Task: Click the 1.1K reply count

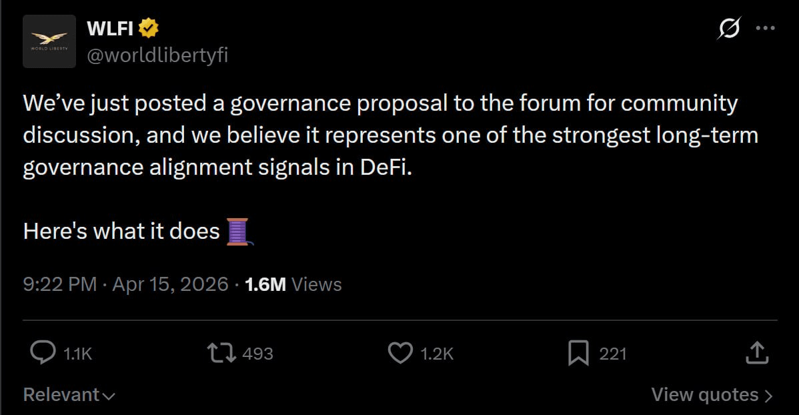Action: click(x=77, y=354)
